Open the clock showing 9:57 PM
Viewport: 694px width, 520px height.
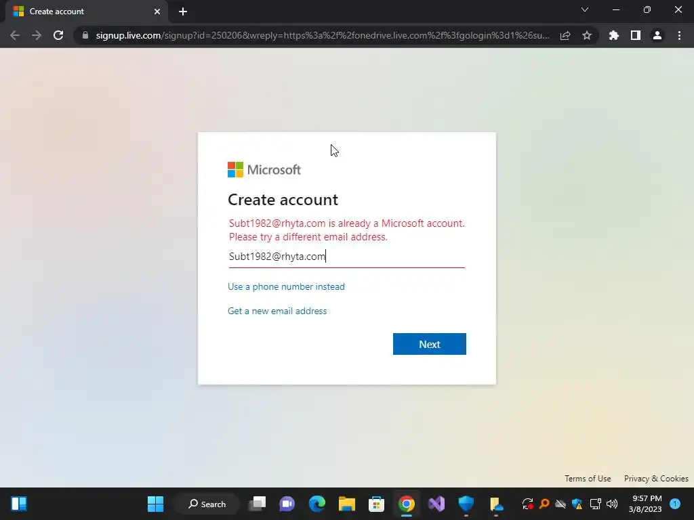tap(645, 504)
